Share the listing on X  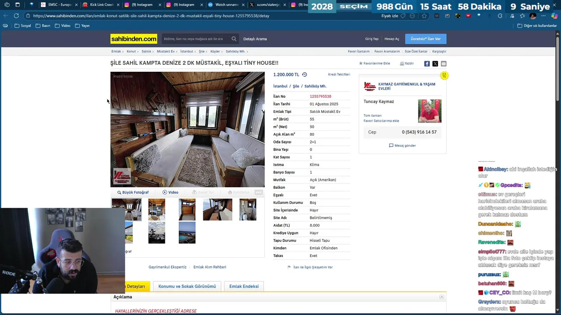point(435,63)
